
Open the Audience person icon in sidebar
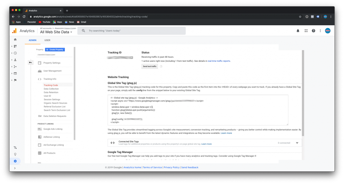(15, 60)
